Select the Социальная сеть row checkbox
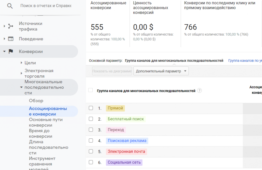 91,162
